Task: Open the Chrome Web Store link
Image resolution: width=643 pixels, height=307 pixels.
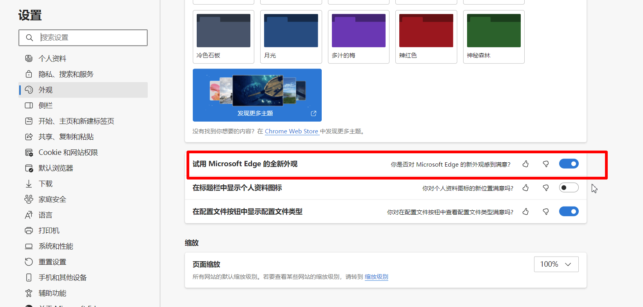Action: [x=292, y=131]
